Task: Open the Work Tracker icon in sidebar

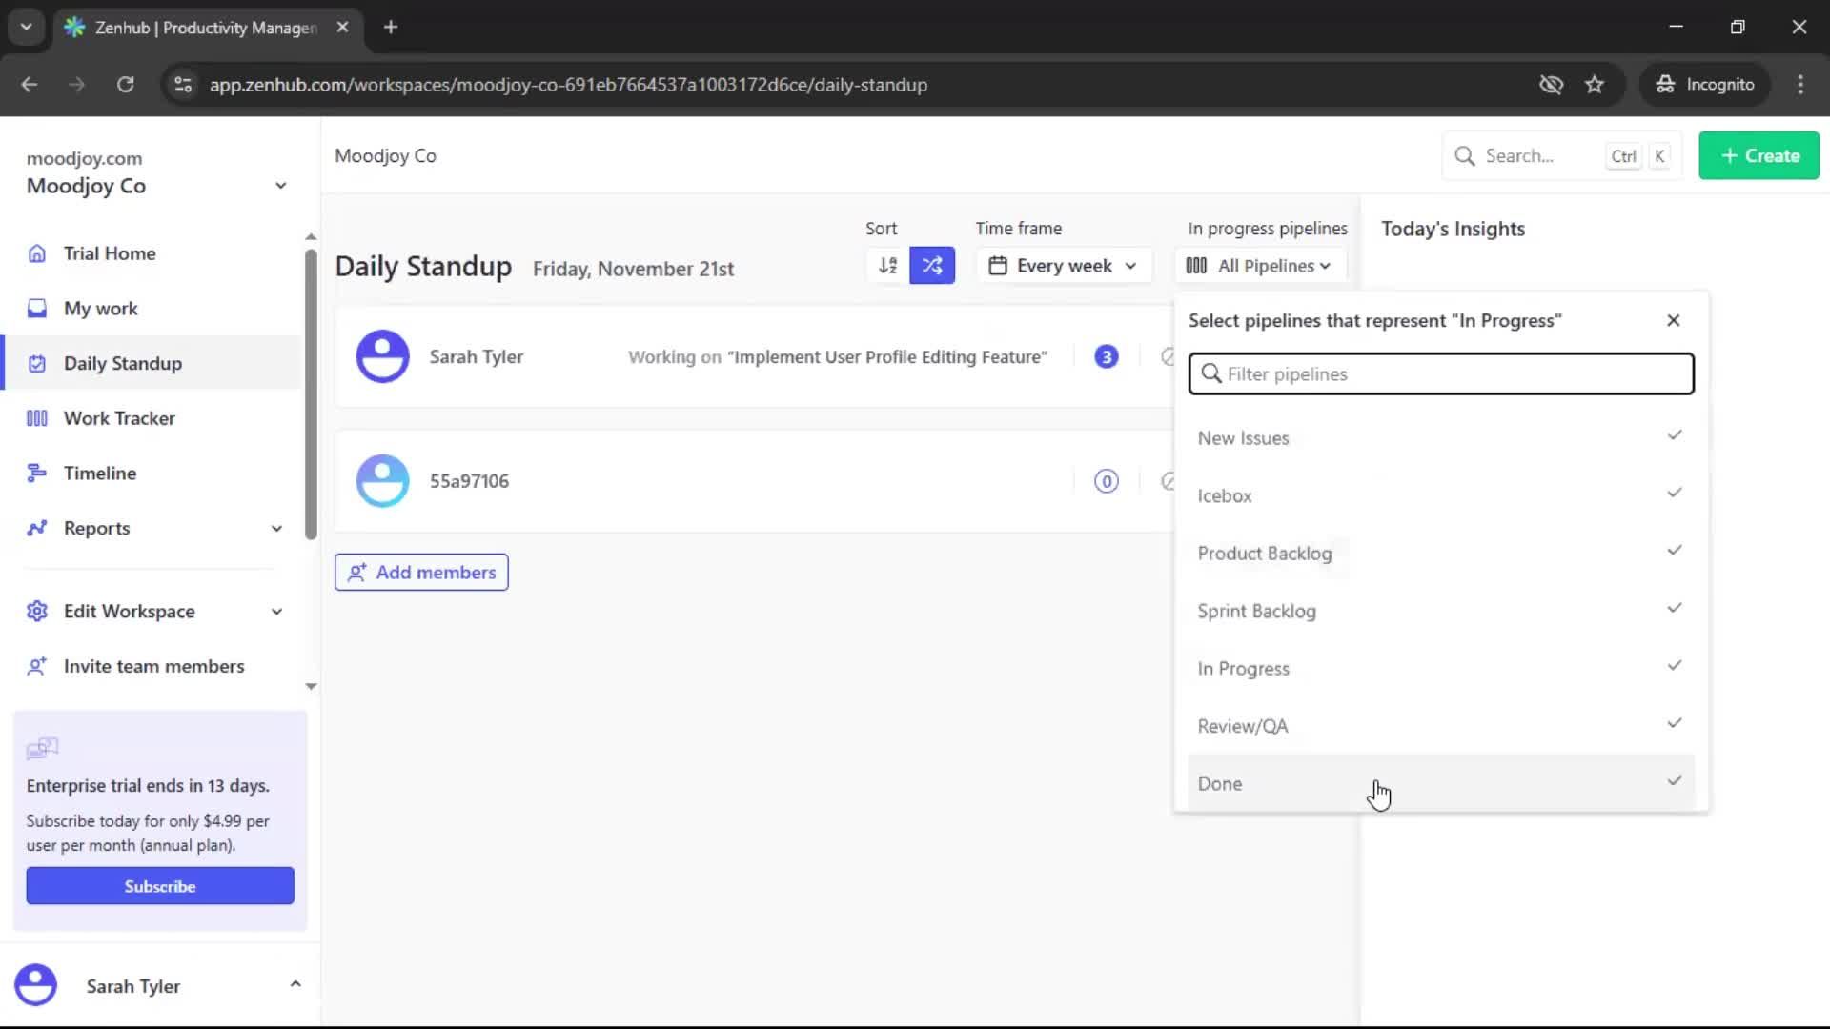Action: tap(36, 417)
